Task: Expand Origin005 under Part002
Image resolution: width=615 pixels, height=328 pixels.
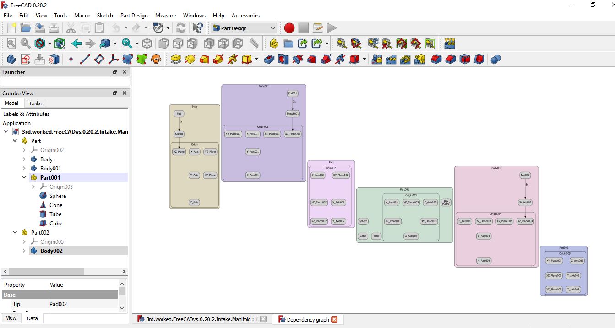Action: (x=24, y=241)
